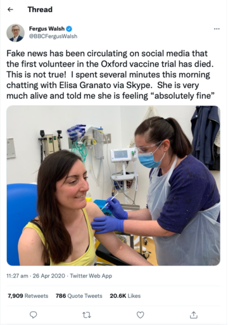The width and height of the screenshot is (228, 325).
Task: Click the tweet text beginning 'Fake news'
Action: pos(110,75)
